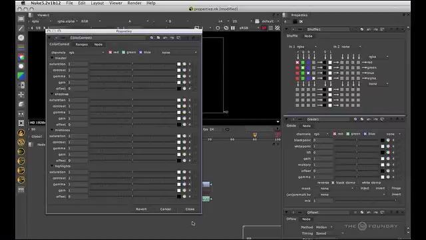This screenshot has height=240, width=426.
Task: Click the refresh icon in the Viewer toolbar
Action: click(x=226, y=28)
